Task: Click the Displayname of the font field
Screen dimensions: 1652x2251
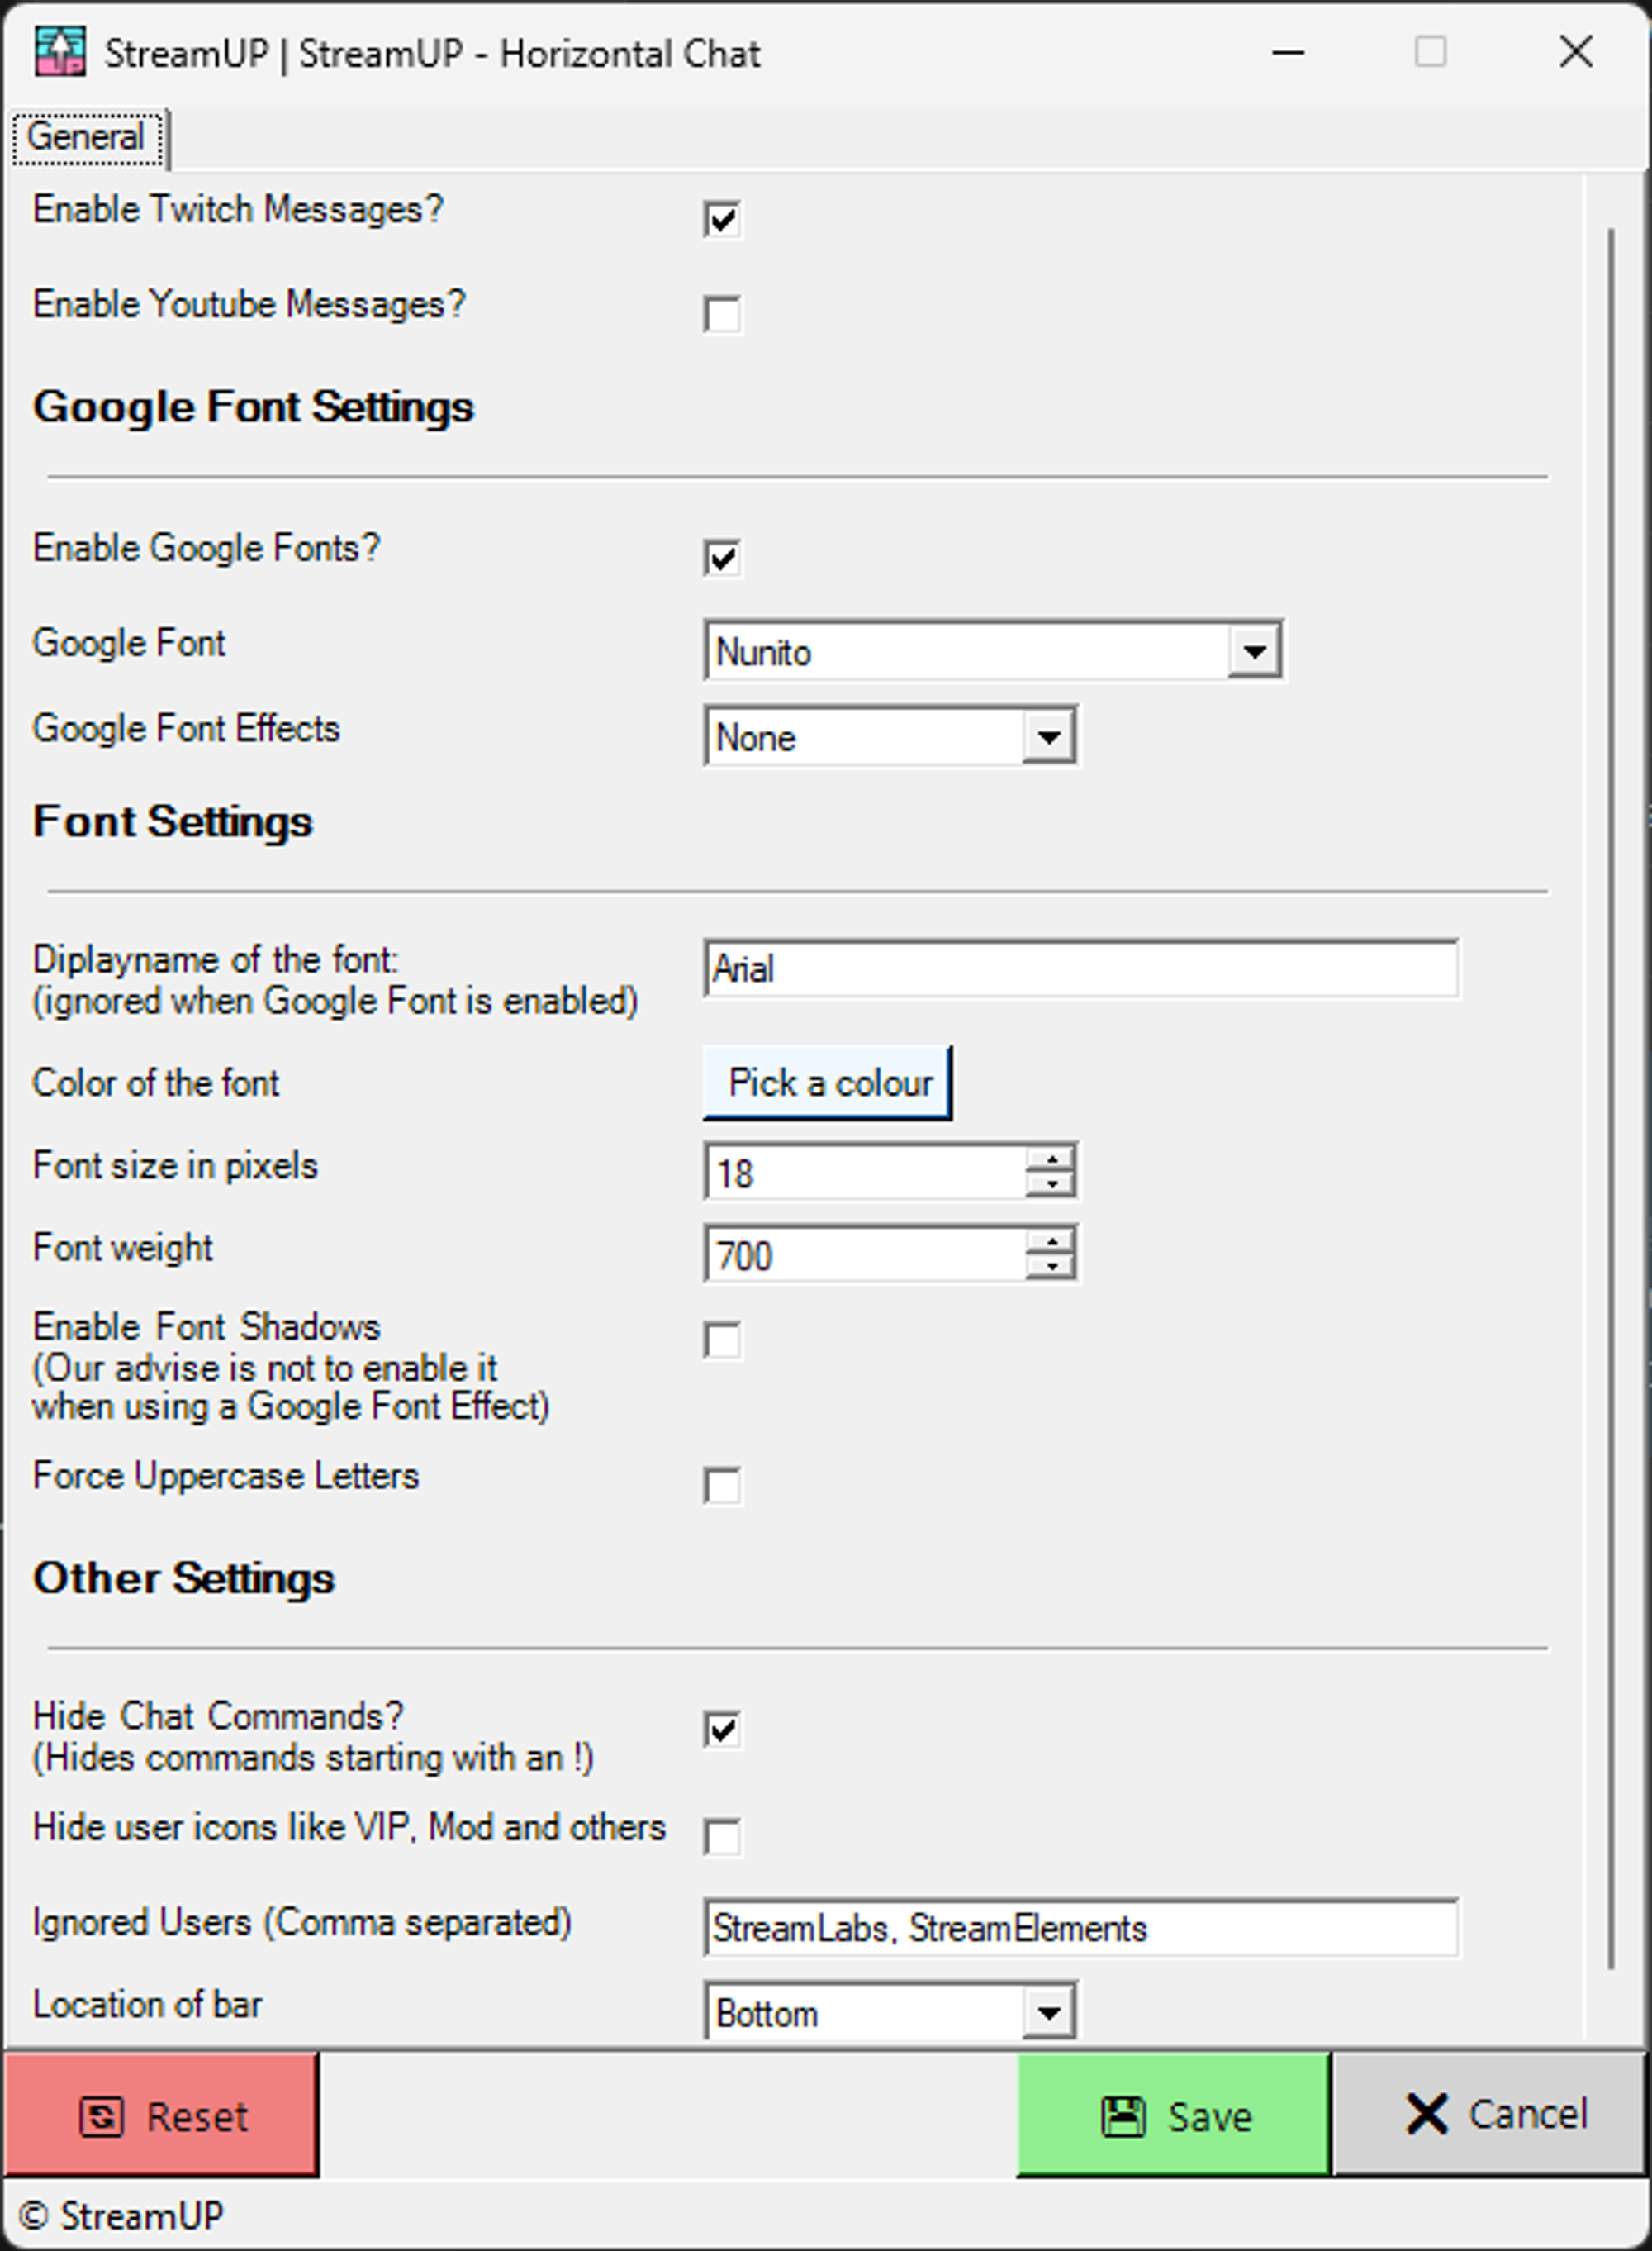Action: tap(1081, 968)
